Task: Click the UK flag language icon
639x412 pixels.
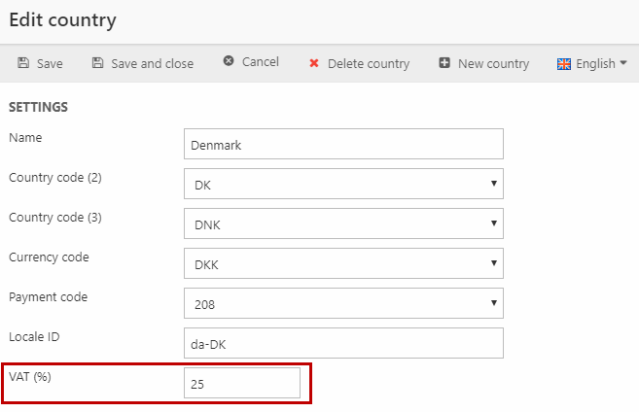Action: point(564,63)
